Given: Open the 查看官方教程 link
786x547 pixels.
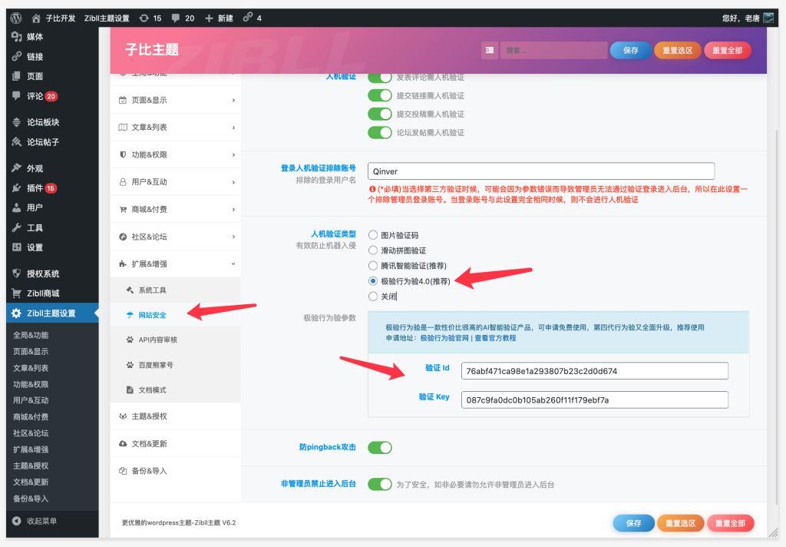Looking at the screenshot, I should tap(495, 338).
